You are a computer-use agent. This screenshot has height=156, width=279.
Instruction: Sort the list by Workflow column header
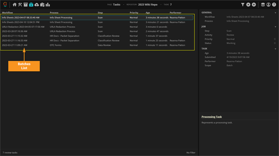(x=7, y=12)
